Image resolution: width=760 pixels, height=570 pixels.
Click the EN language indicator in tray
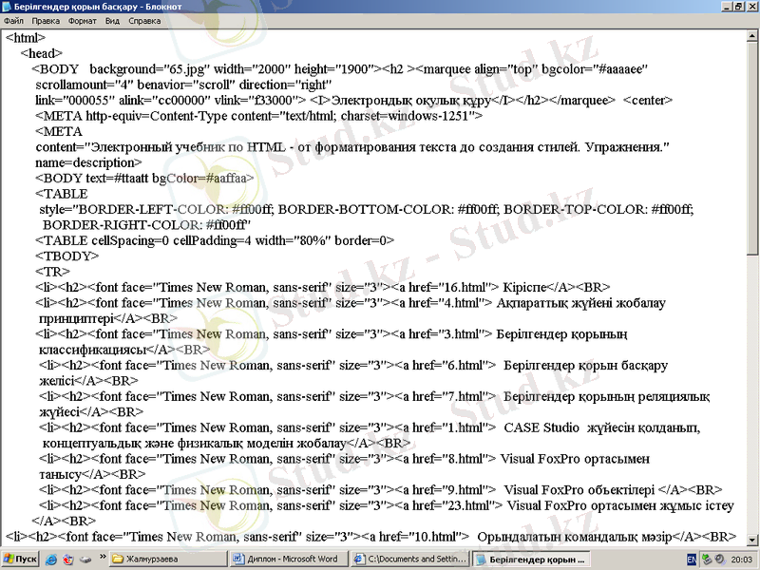pyautogui.click(x=693, y=560)
